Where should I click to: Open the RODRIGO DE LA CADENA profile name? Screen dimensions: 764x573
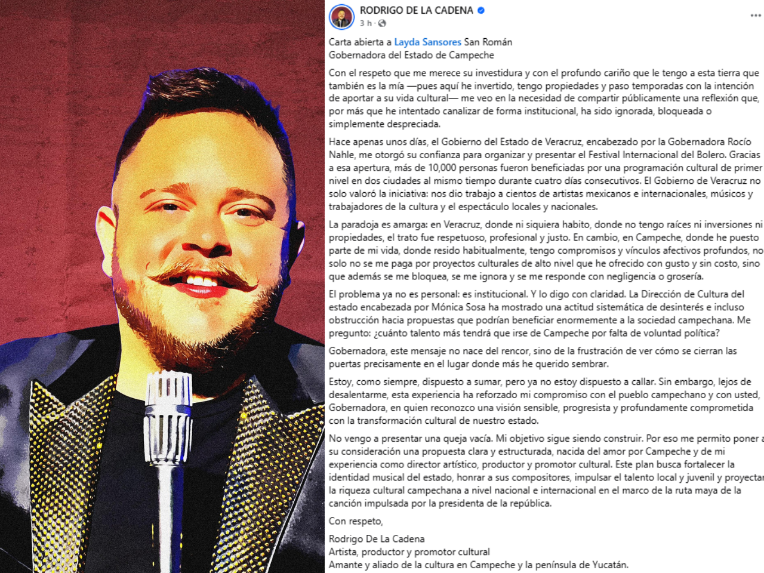pyautogui.click(x=417, y=10)
